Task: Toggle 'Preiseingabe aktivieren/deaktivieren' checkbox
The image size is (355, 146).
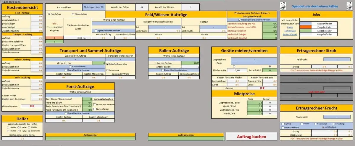Action: pyautogui.click(x=240, y=20)
